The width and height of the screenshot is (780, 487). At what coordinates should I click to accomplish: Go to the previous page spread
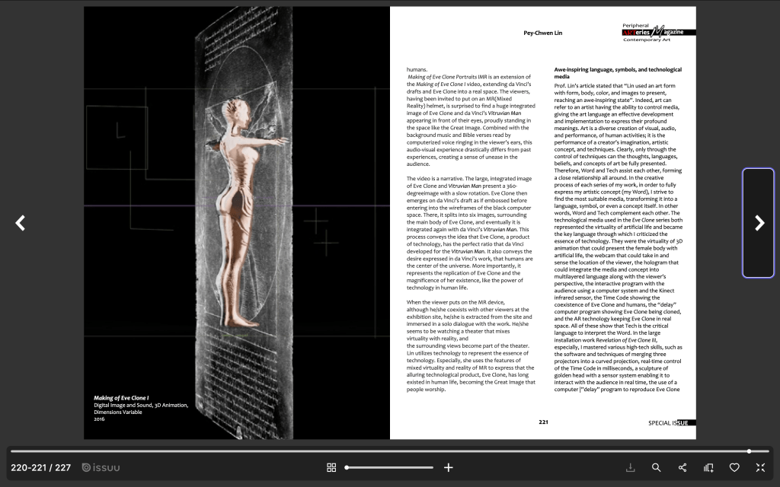pos(21,223)
